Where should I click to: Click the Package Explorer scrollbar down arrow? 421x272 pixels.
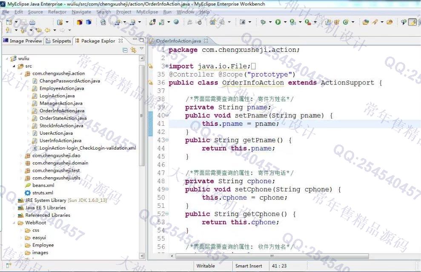point(142,256)
